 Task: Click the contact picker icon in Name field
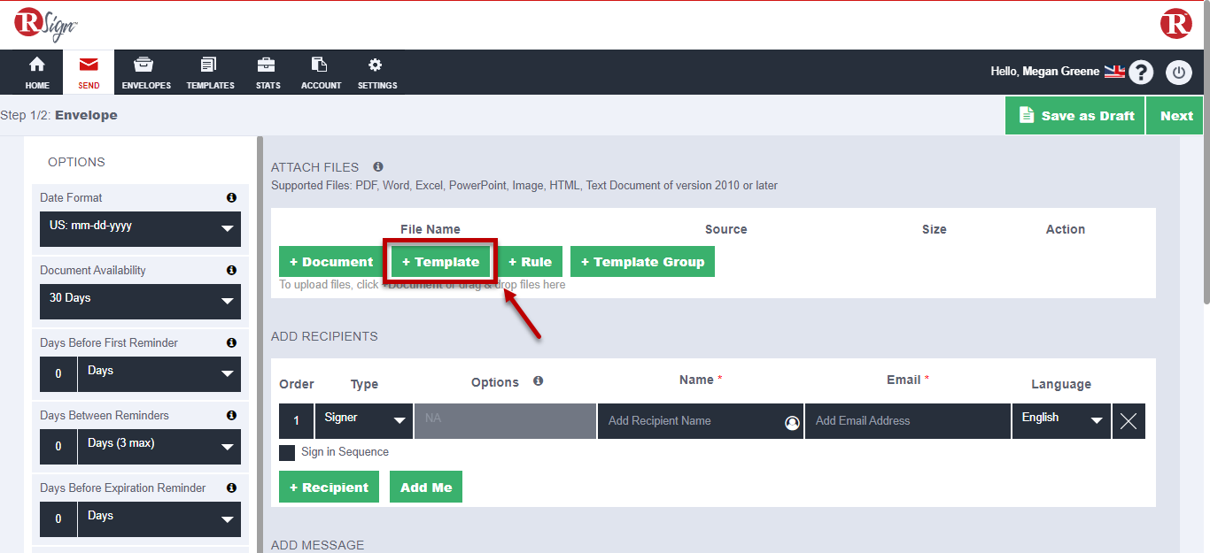792,423
